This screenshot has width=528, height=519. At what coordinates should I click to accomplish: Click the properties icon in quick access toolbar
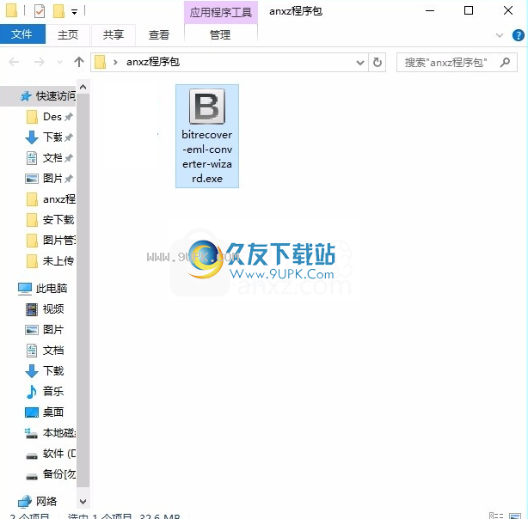(40, 11)
